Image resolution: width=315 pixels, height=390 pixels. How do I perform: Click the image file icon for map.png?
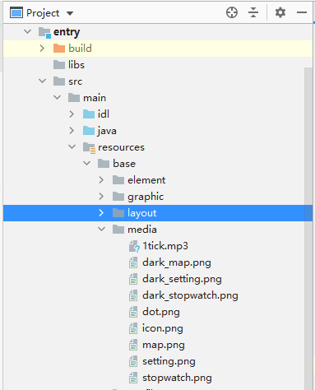pos(133,345)
